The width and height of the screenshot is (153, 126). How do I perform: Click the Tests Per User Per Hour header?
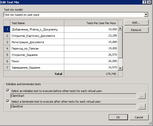[x=91, y=23]
